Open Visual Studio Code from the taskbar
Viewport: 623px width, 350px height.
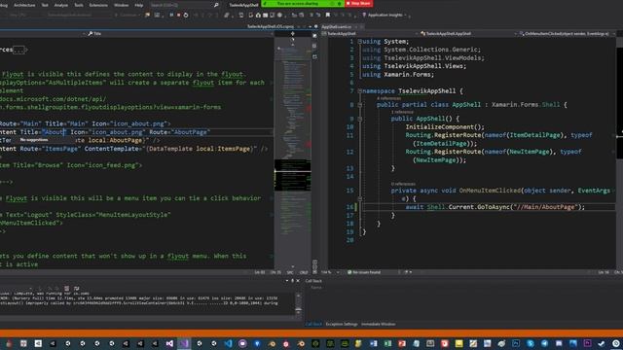228,343
